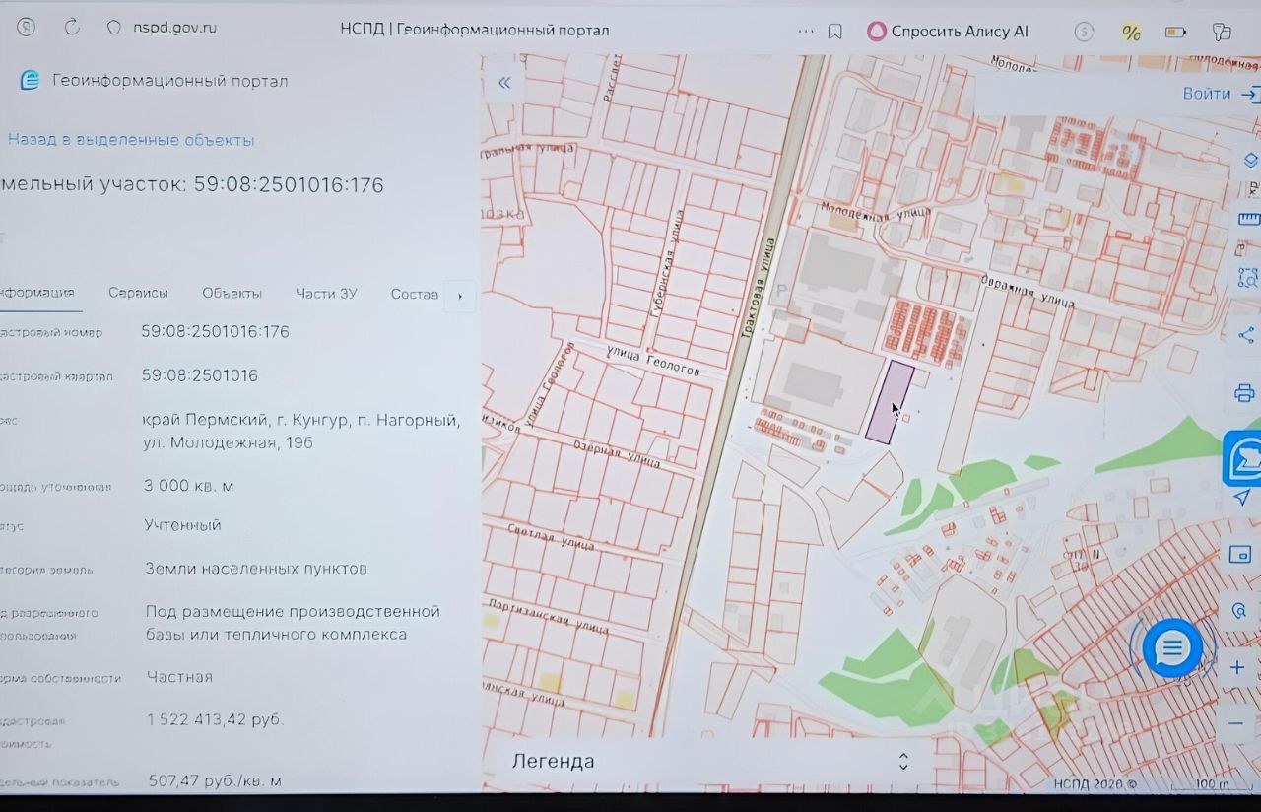The height and width of the screenshot is (812, 1261).
Task: Open the site security shield info
Action: pyautogui.click(x=114, y=28)
